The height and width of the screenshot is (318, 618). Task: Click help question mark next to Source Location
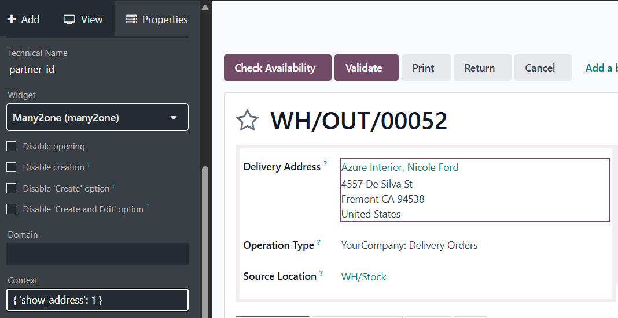(321, 273)
